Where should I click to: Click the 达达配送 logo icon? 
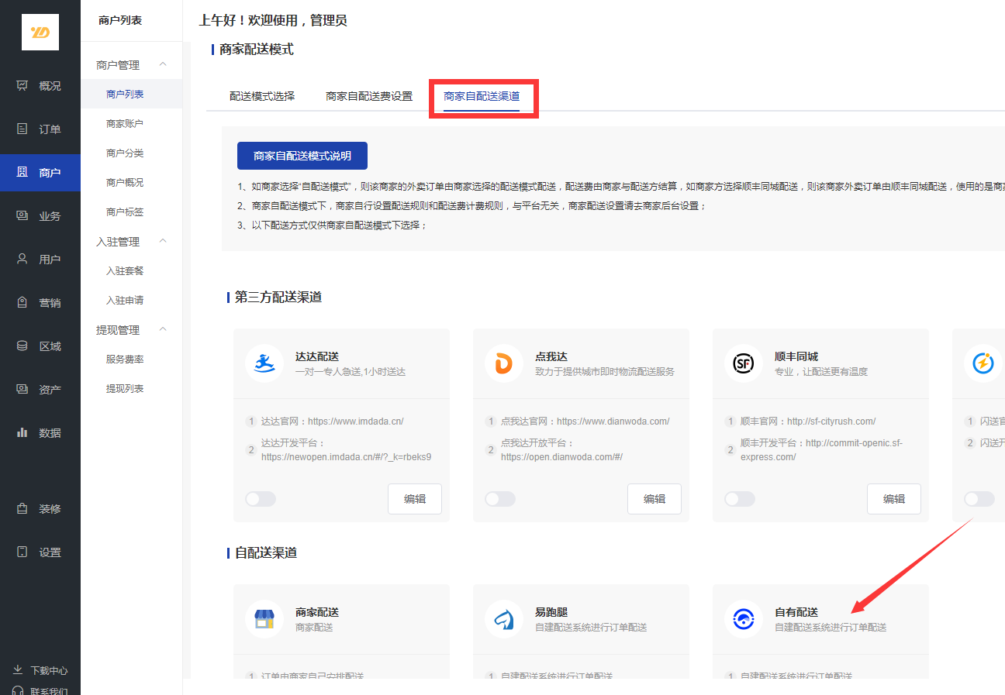click(x=264, y=363)
